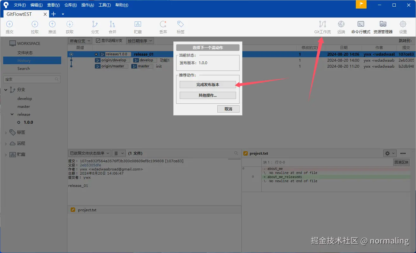Select the master branch in sidebar
Image resolution: width=416 pixels, height=253 pixels.
tap(24, 107)
